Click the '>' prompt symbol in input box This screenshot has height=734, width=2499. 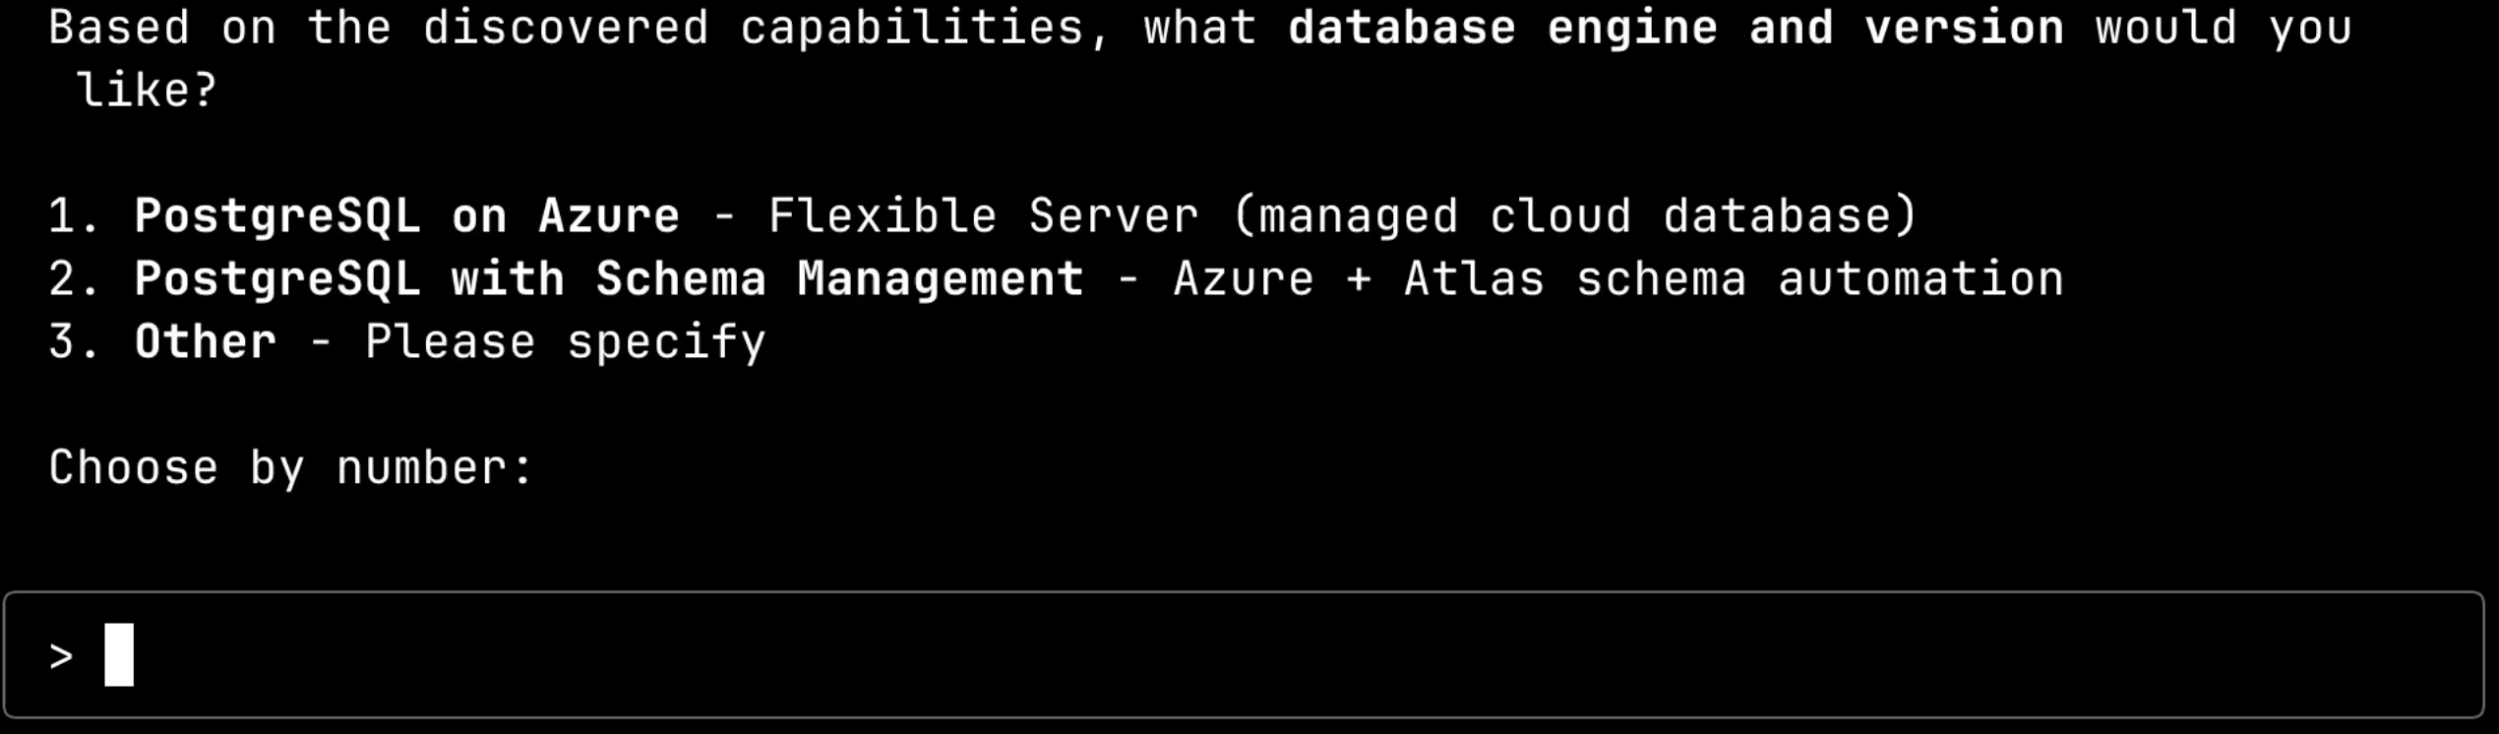61,655
